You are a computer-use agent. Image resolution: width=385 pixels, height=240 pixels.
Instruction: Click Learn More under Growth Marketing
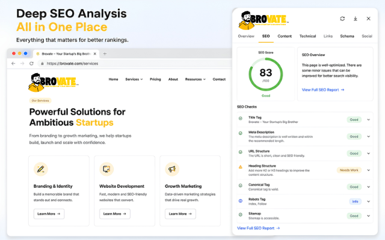[180, 214]
